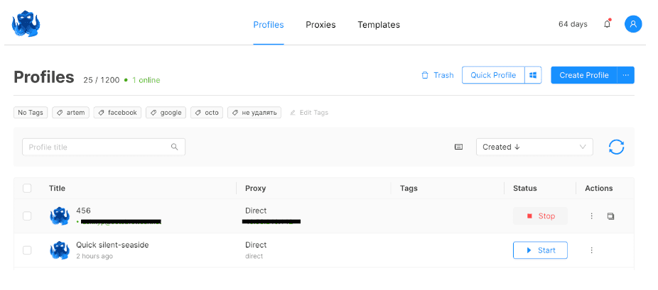
Task: Toggle the compact view keyboard icon
Action: pos(458,147)
